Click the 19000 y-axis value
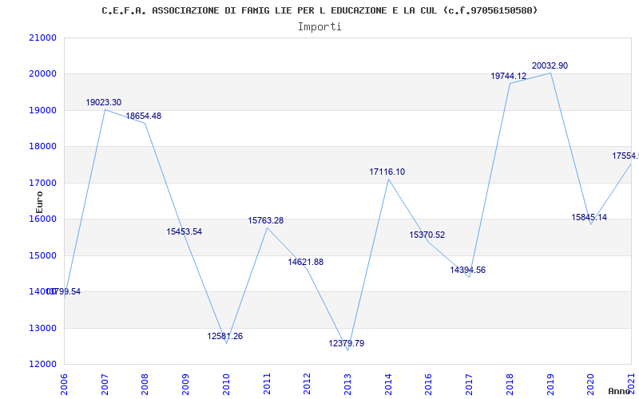 coord(43,110)
